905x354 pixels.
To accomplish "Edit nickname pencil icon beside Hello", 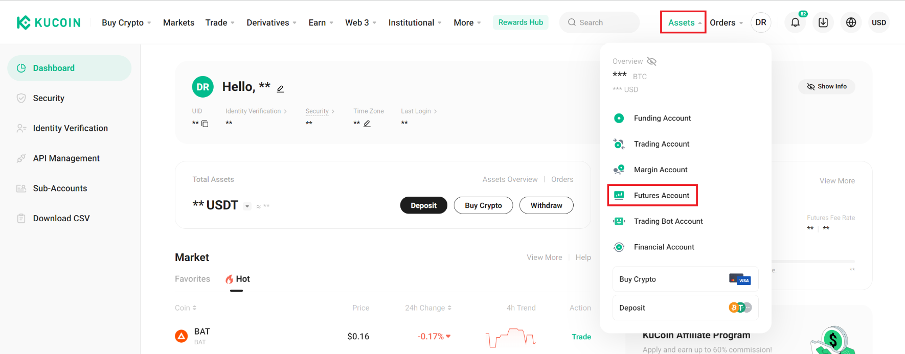I will click(280, 89).
